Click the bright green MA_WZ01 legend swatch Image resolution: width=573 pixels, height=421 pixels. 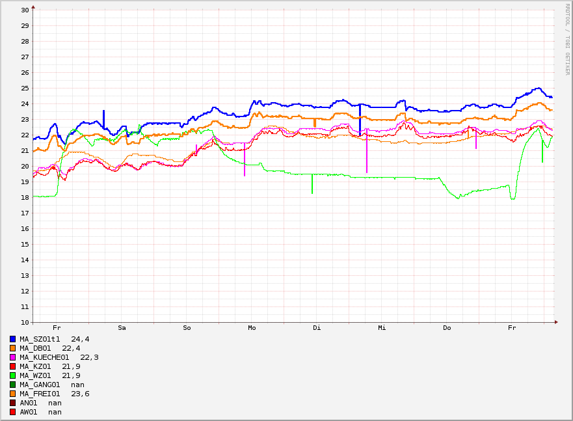coord(13,375)
